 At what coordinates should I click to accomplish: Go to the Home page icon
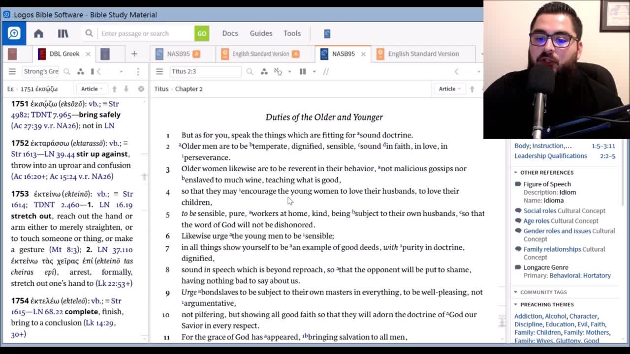pyautogui.click(x=38, y=33)
